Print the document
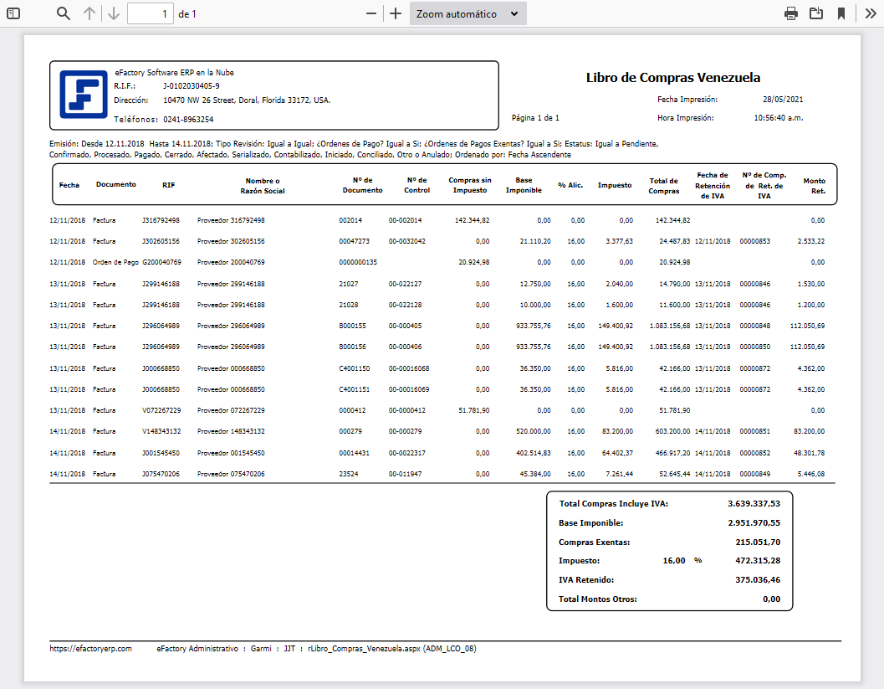 (790, 13)
